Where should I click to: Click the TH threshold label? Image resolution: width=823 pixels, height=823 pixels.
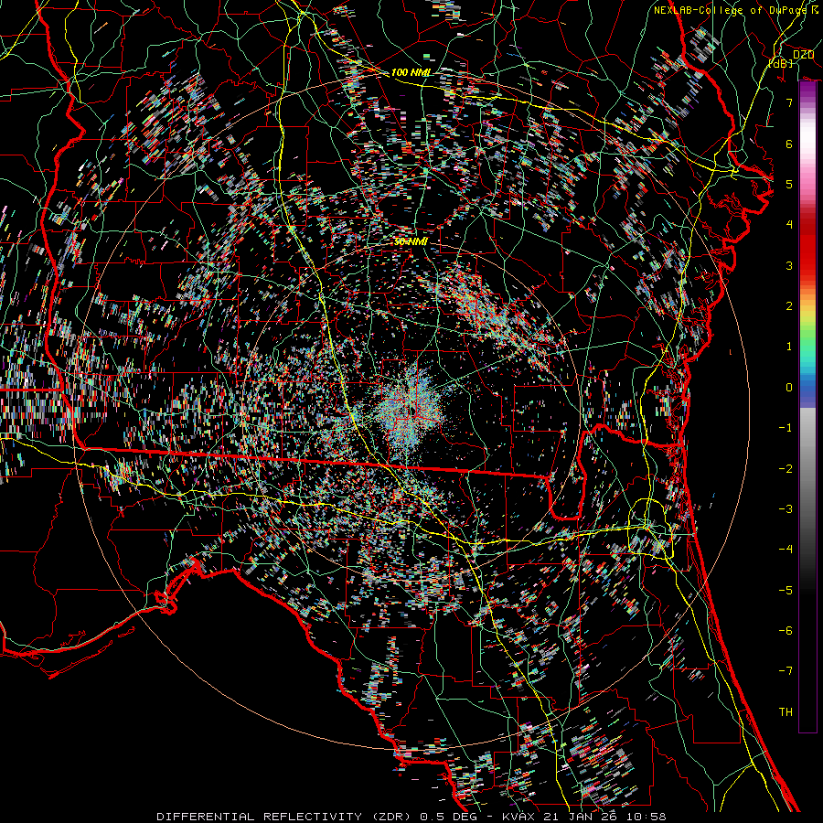click(786, 711)
